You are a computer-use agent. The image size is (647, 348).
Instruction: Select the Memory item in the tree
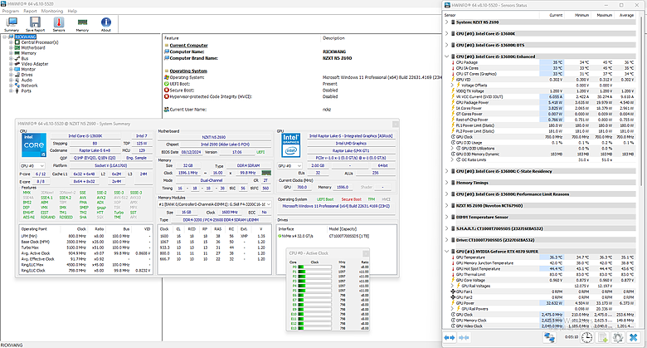pos(28,53)
